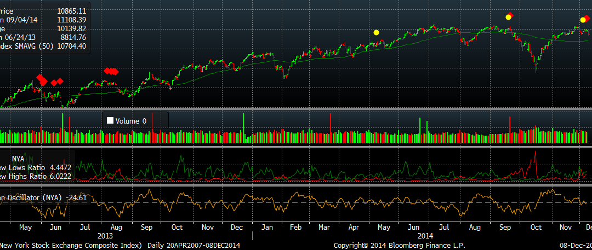Click the Mar month label on the time axis
Screen dimensions: 592x250
[x=325, y=228]
